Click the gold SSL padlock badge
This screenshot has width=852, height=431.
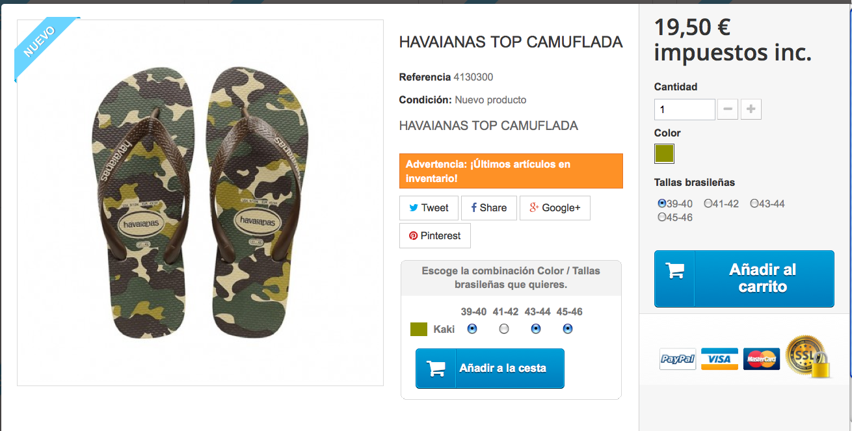click(x=807, y=356)
